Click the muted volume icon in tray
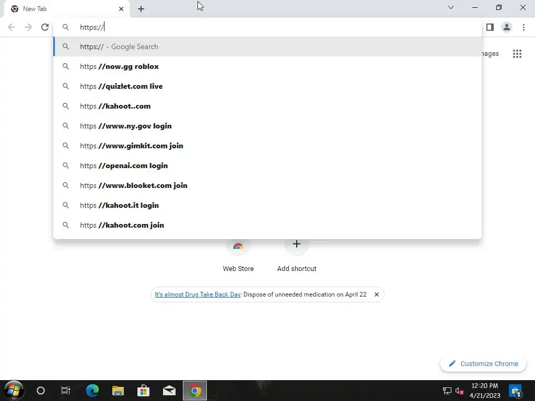 click(x=460, y=391)
